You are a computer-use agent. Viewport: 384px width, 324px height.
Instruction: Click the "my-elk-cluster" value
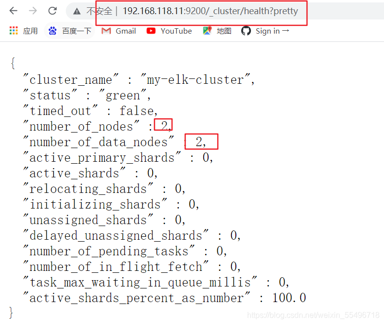195,79
